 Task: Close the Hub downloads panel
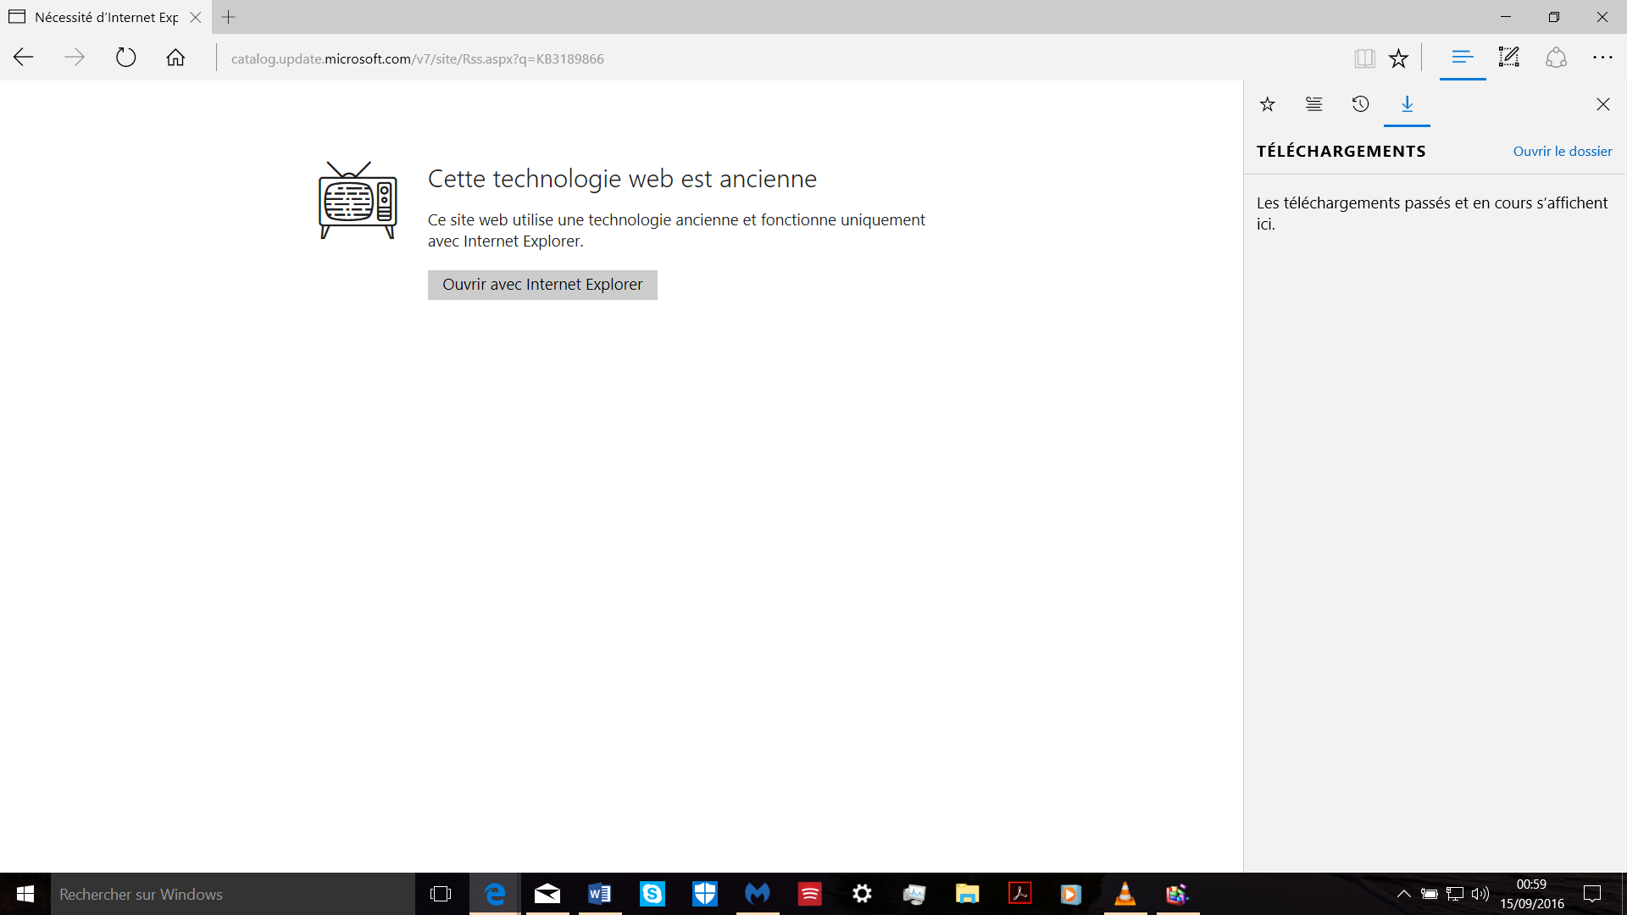(x=1603, y=104)
